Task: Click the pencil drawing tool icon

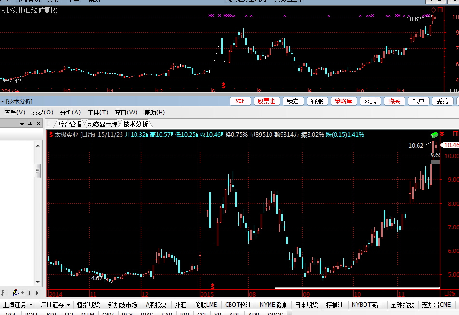Action: (x=15, y=292)
